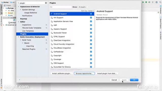
Task: Select the Bytecode Viewer plugin icon
Action: tap(52, 33)
